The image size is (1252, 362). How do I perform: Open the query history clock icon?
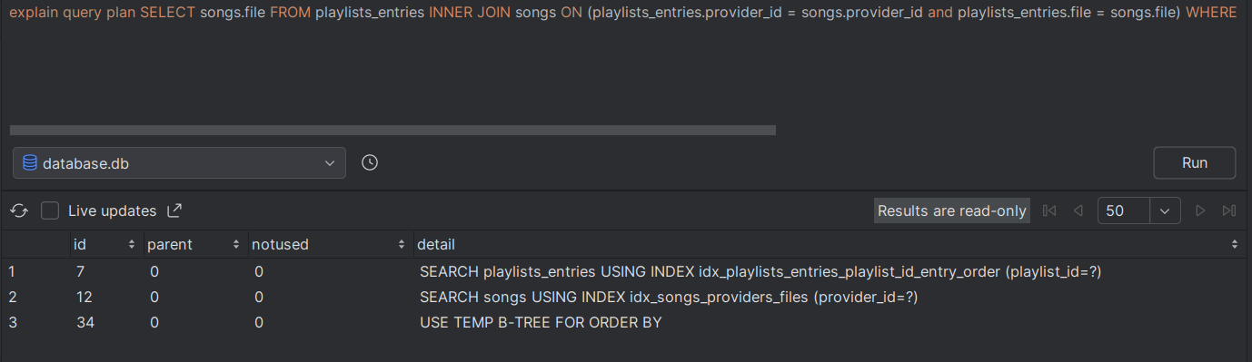pos(370,163)
